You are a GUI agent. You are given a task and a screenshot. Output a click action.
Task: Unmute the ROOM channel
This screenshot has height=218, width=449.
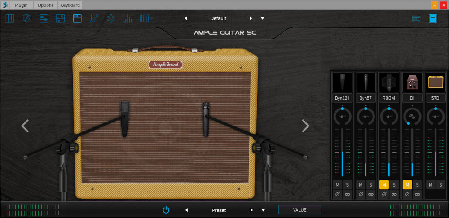pyautogui.click(x=384, y=185)
